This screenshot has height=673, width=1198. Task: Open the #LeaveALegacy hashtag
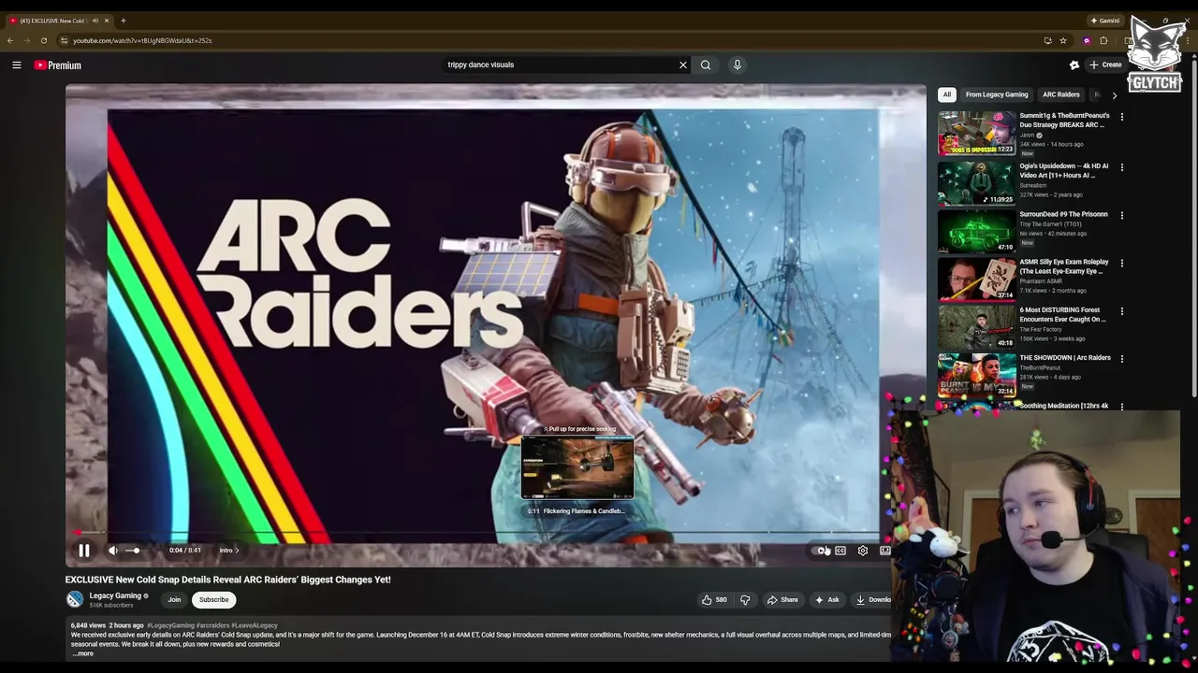255,625
